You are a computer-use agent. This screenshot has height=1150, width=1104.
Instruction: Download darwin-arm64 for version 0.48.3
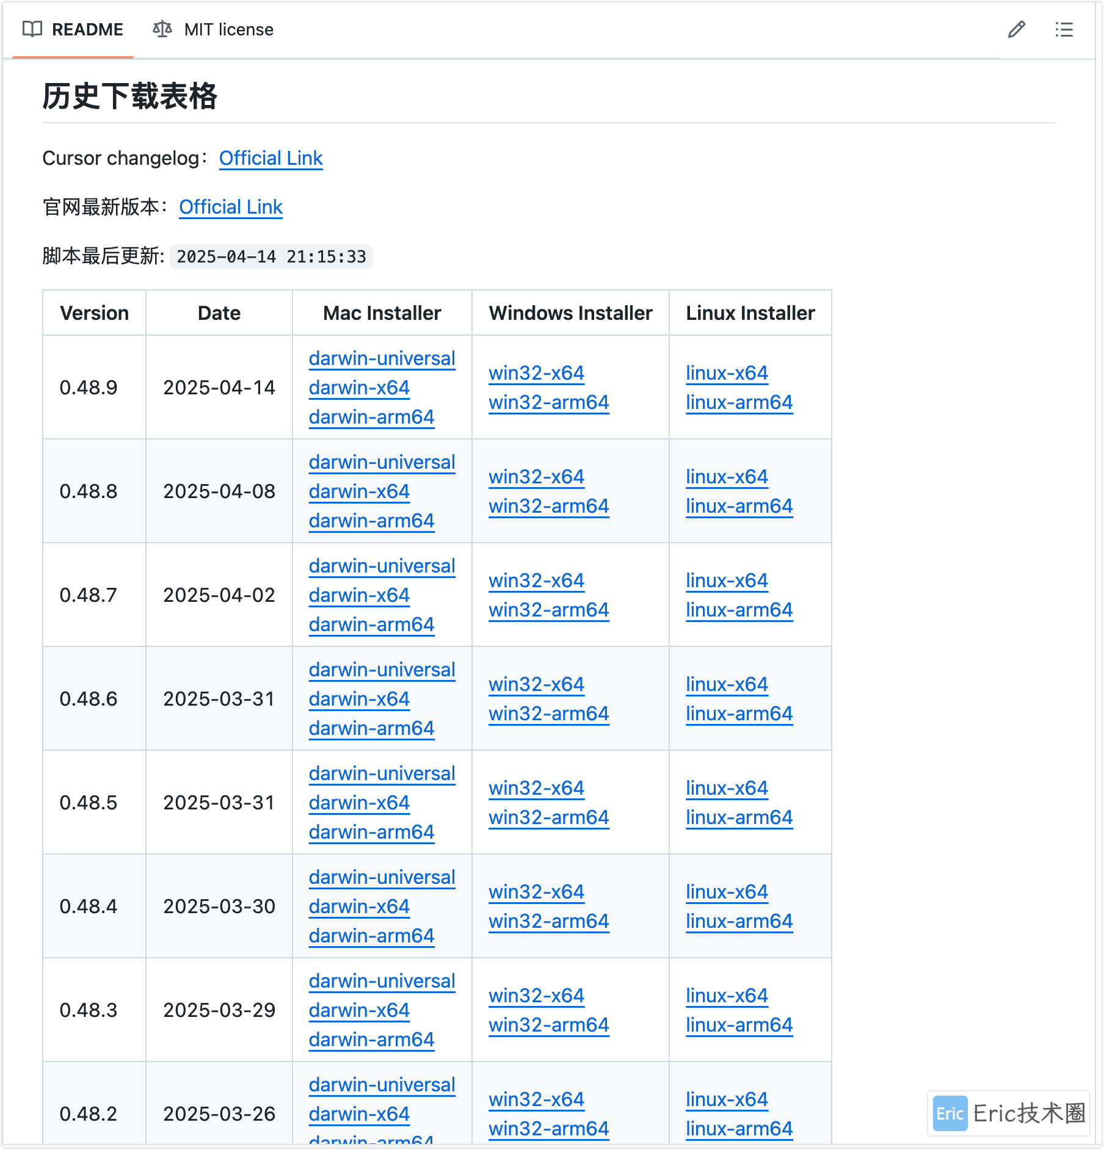371,1040
